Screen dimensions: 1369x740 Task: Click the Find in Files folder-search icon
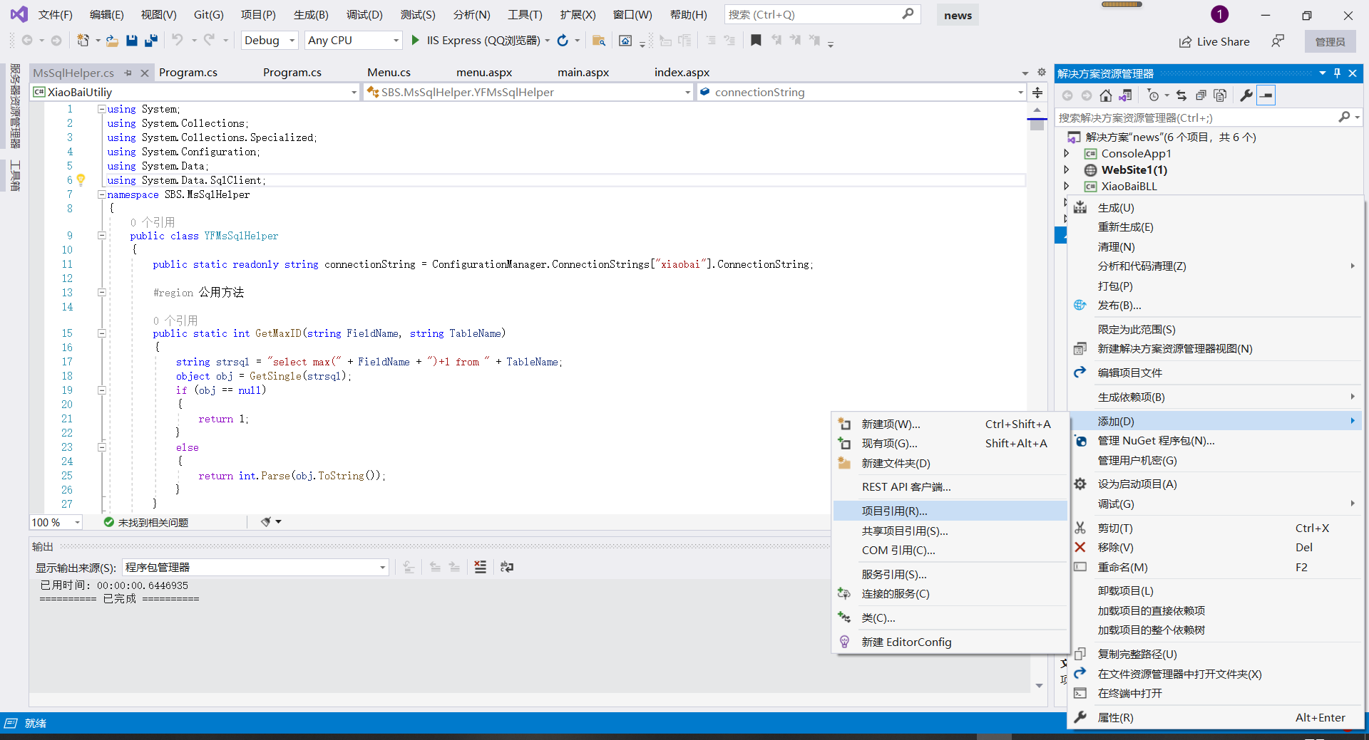pyautogui.click(x=599, y=41)
